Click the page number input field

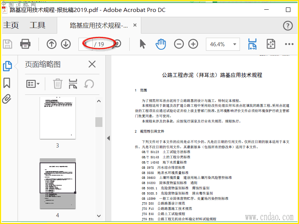(x=86, y=44)
